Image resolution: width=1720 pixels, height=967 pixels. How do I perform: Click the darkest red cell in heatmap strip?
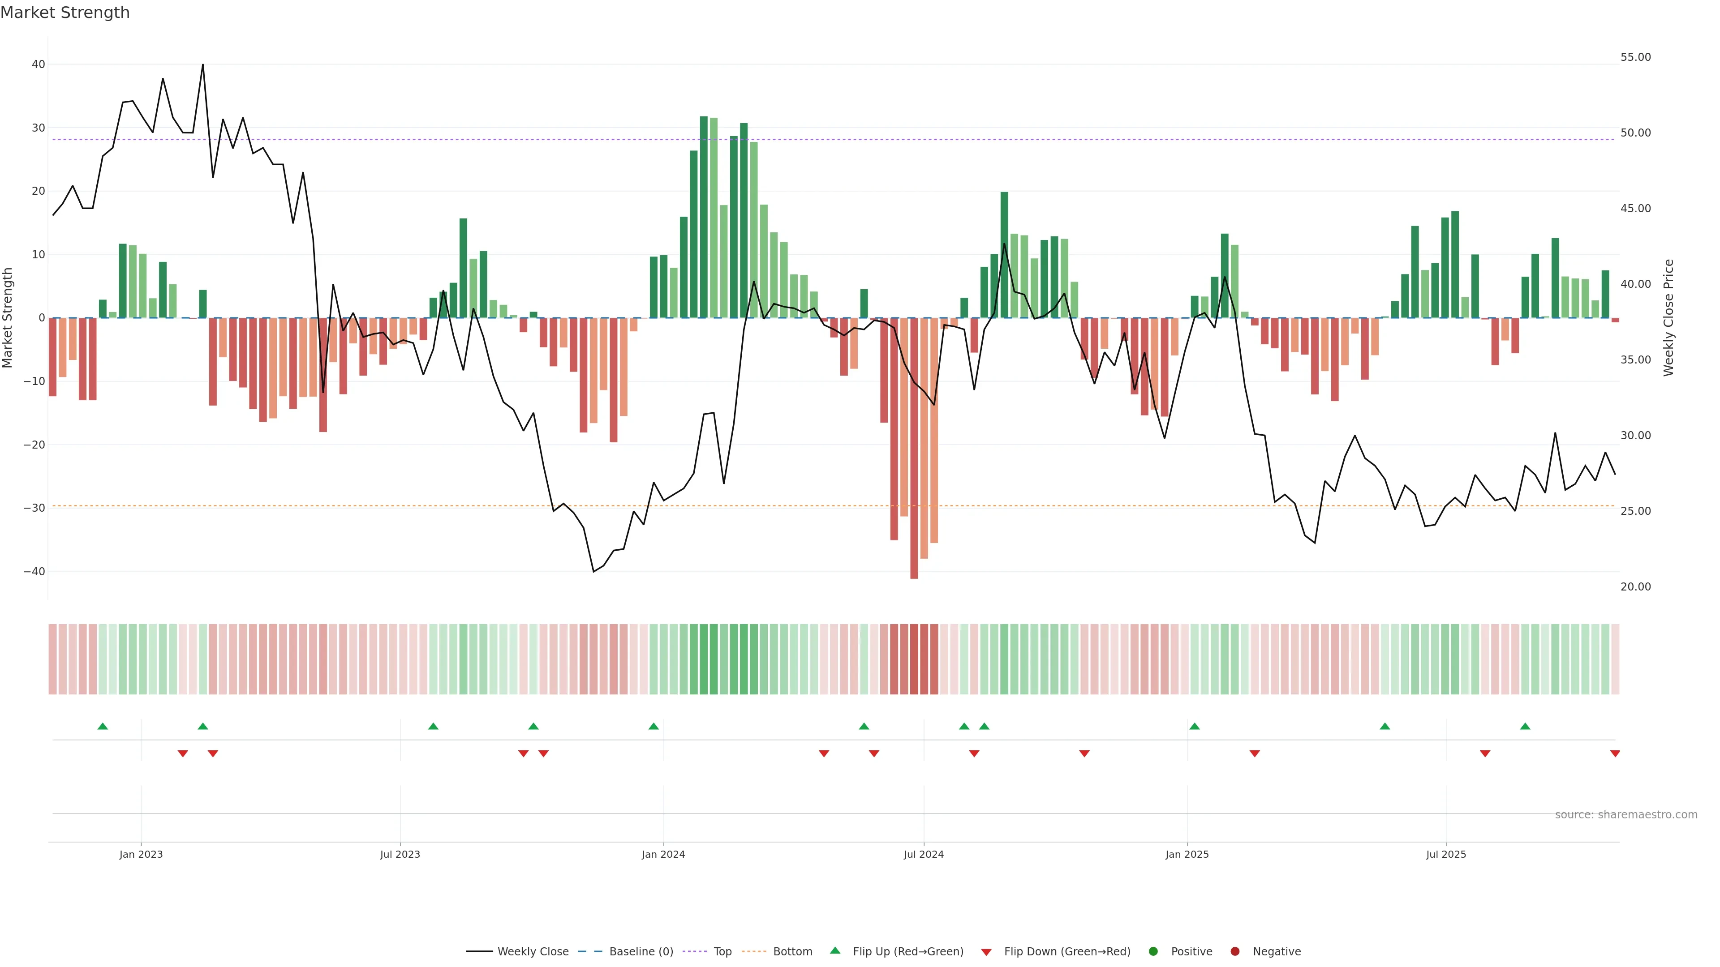tap(914, 659)
